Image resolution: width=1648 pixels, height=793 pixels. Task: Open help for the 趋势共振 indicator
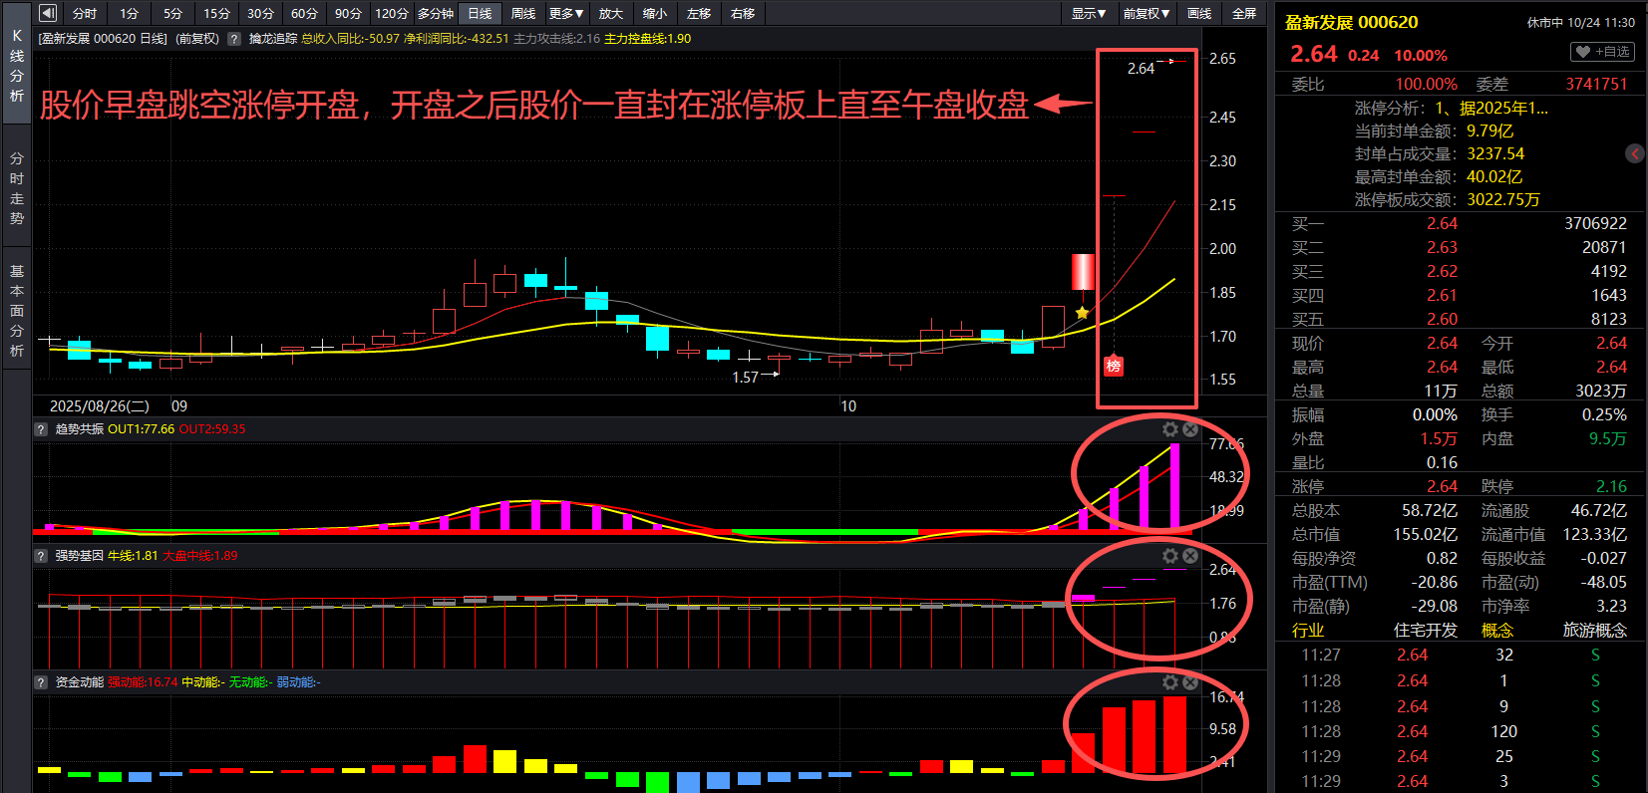[41, 429]
